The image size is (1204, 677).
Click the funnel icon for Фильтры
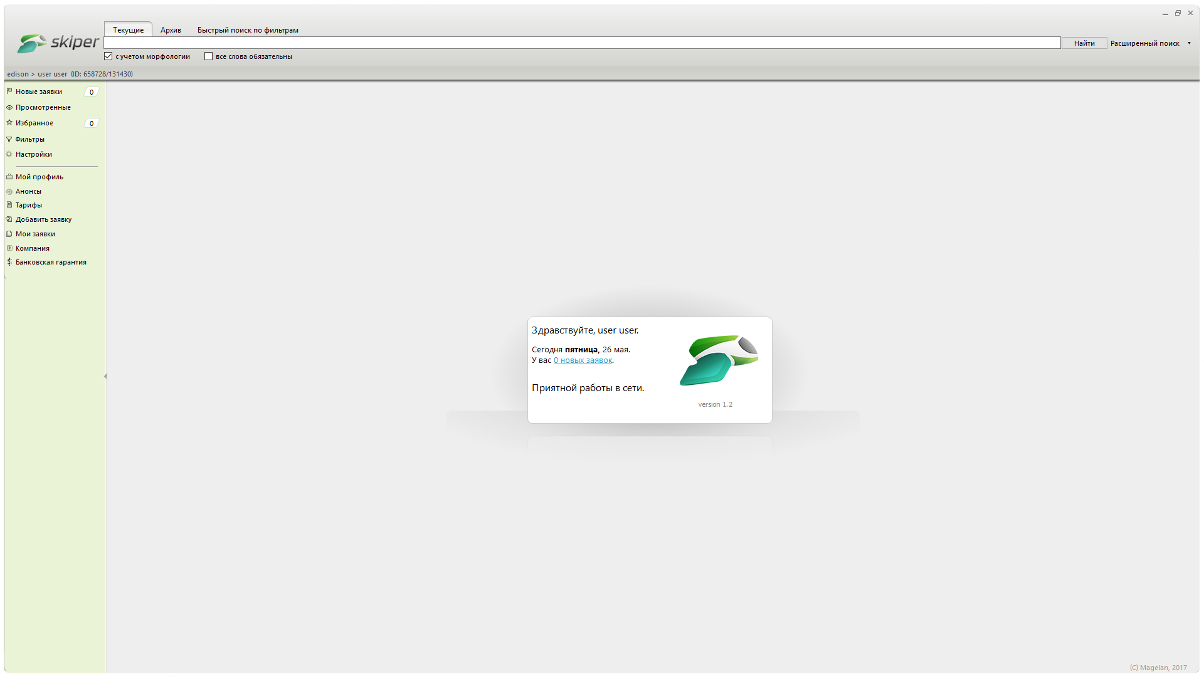tap(9, 139)
